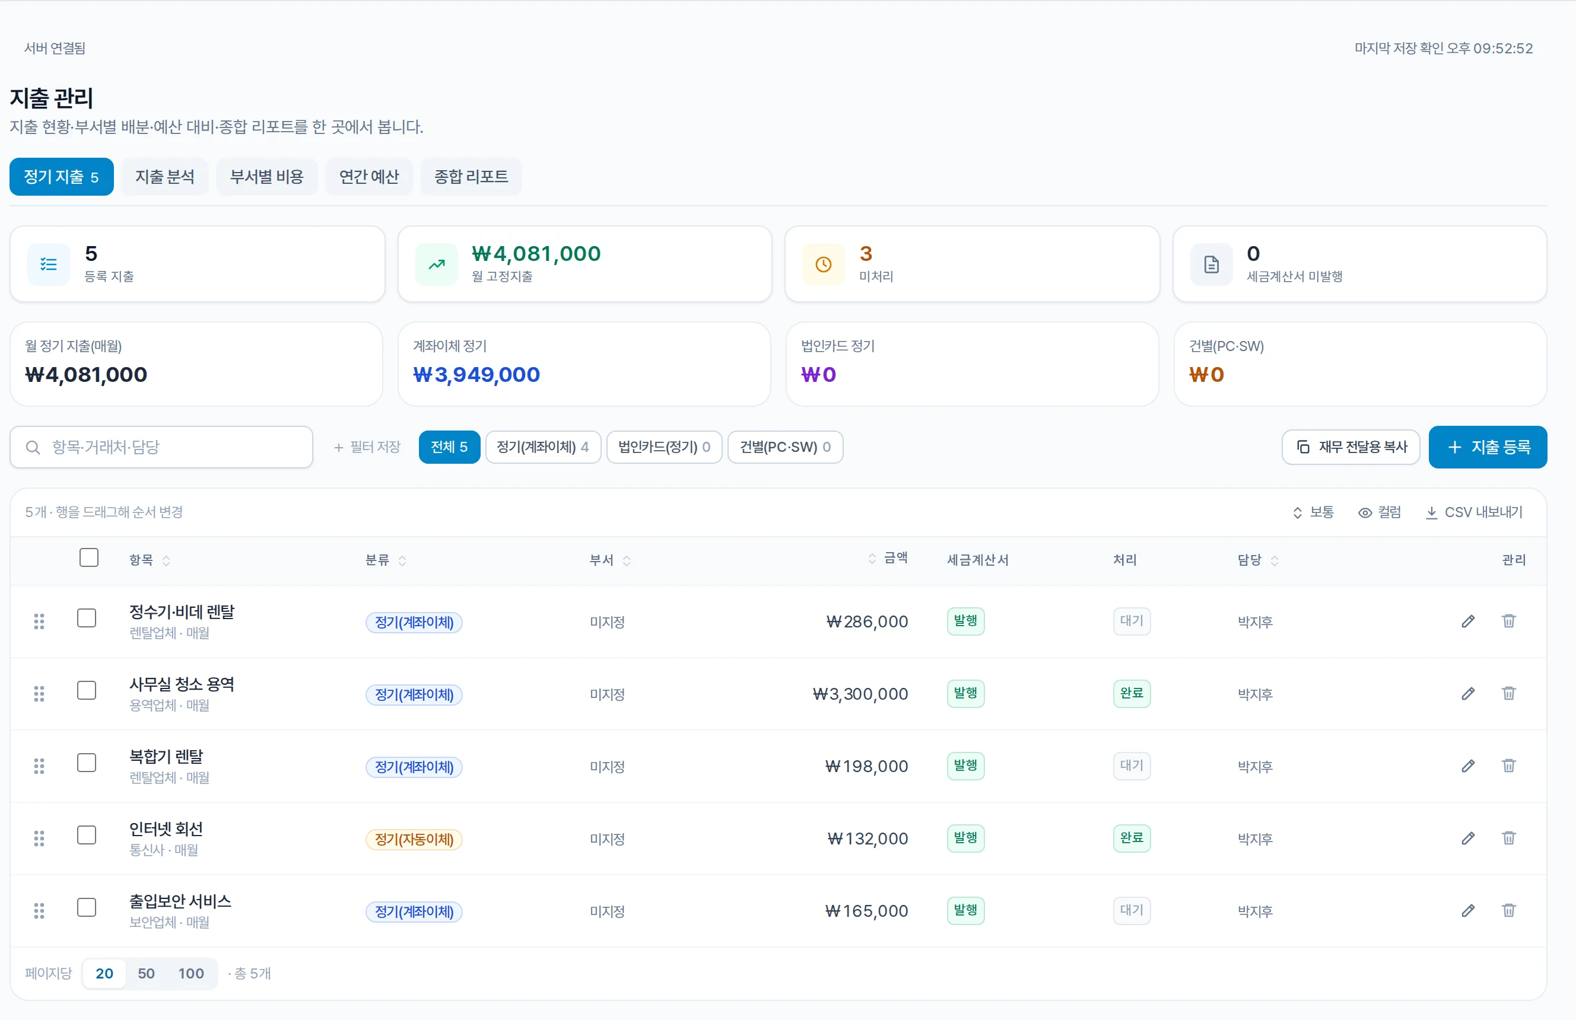The height and width of the screenshot is (1020, 1576).
Task: Go to the 연간 예산 tab
Action: (x=369, y=177)
